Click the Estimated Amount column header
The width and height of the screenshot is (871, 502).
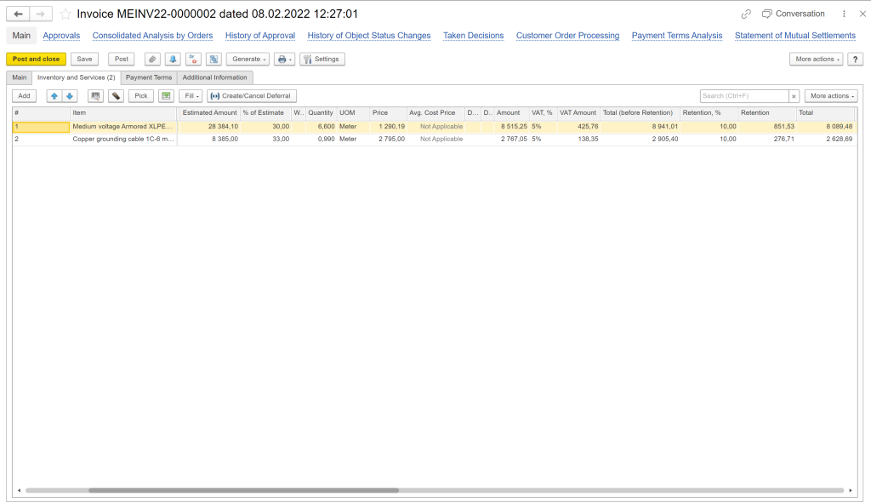(x=209, y=113)
